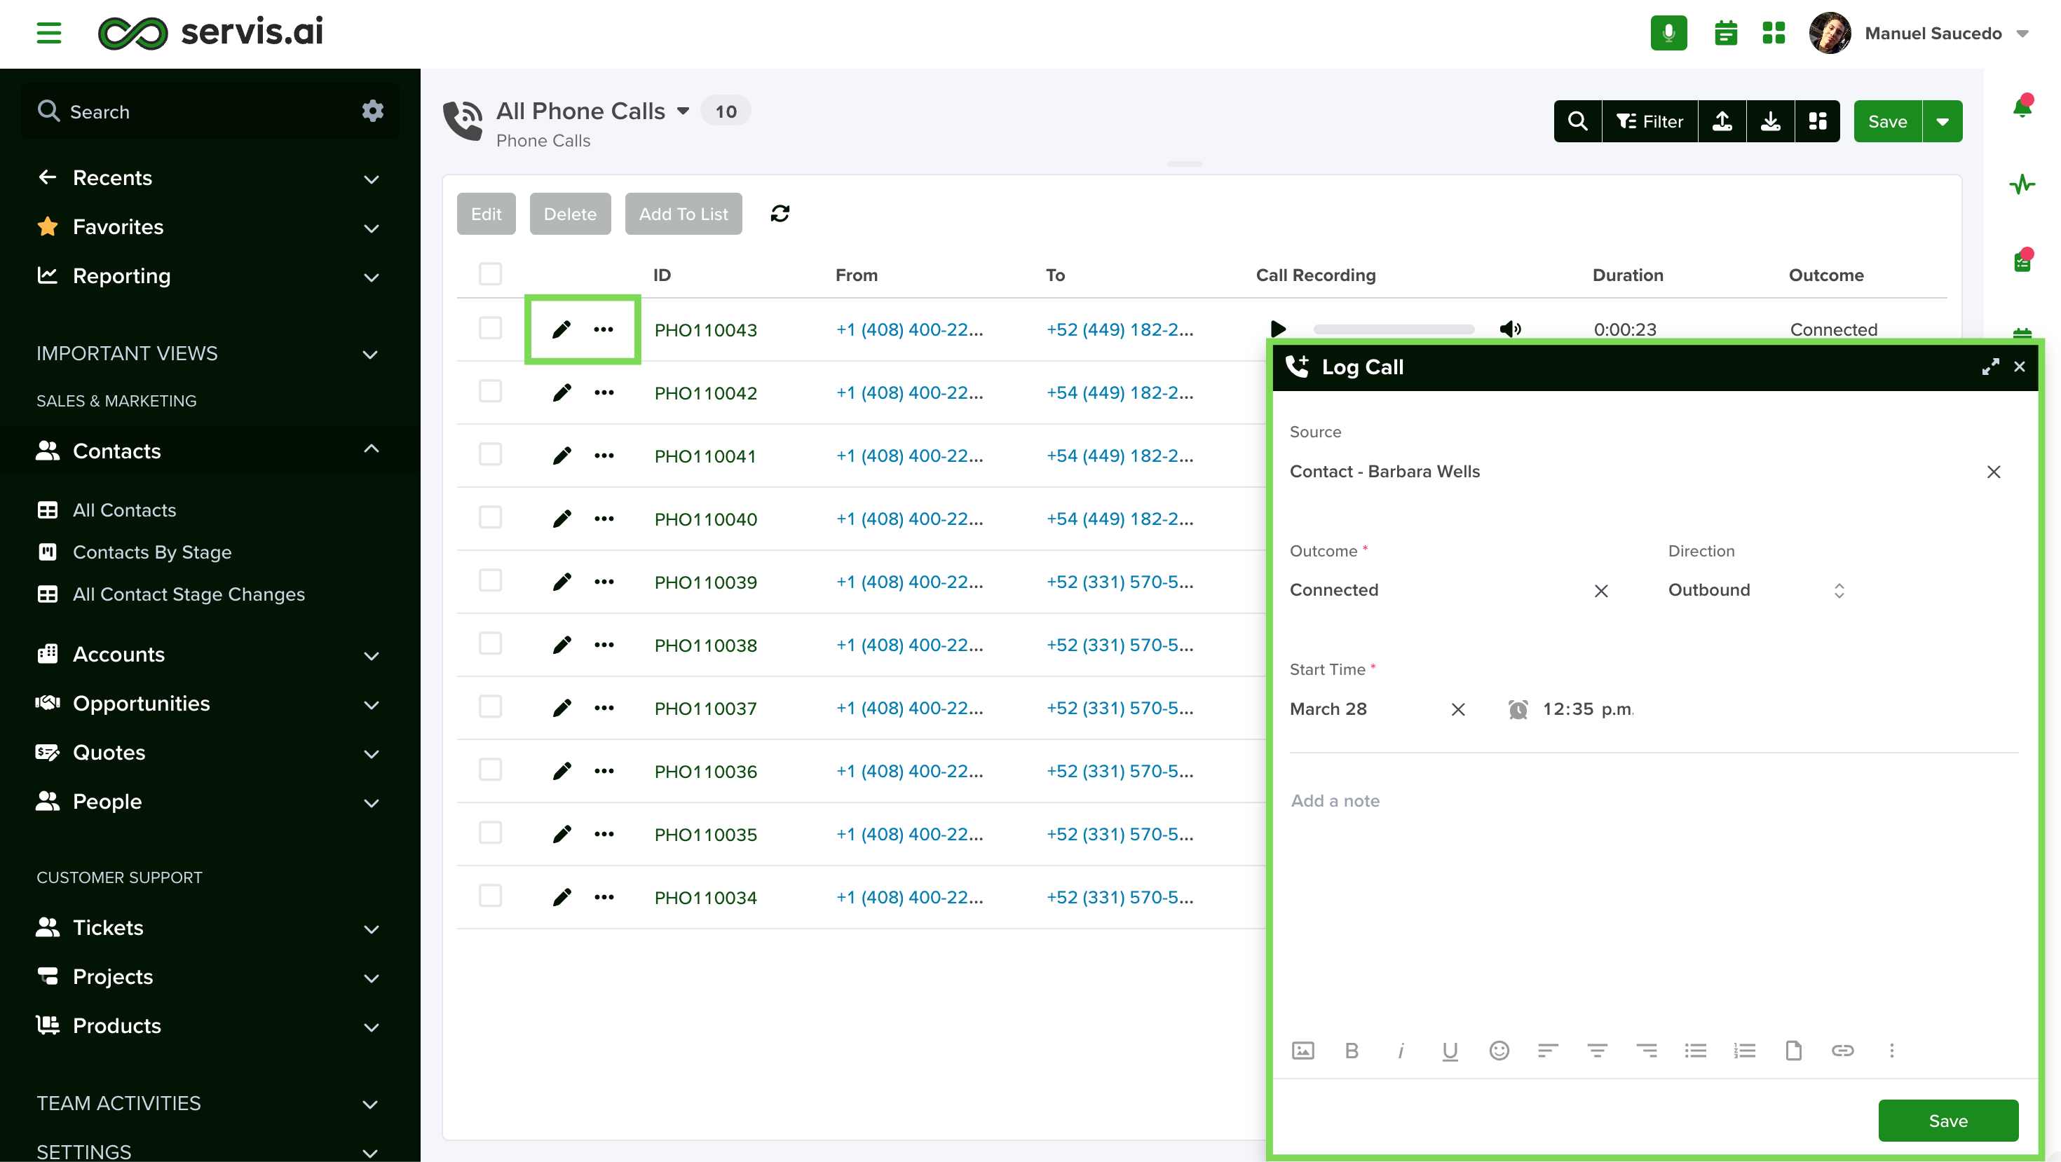Image resolution: width=2061 pixels, height=1162 pixels.
Task: Open All Phone Calls view dropdown
Action: coord(683,111)
